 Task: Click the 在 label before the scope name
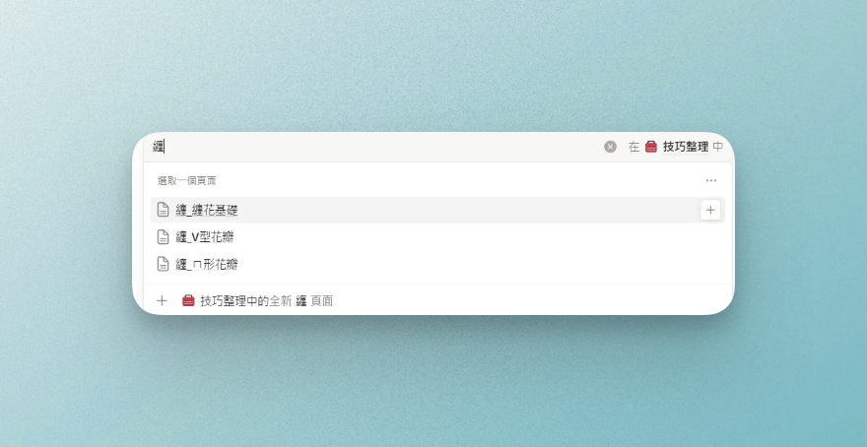click(x=634, y=147)
